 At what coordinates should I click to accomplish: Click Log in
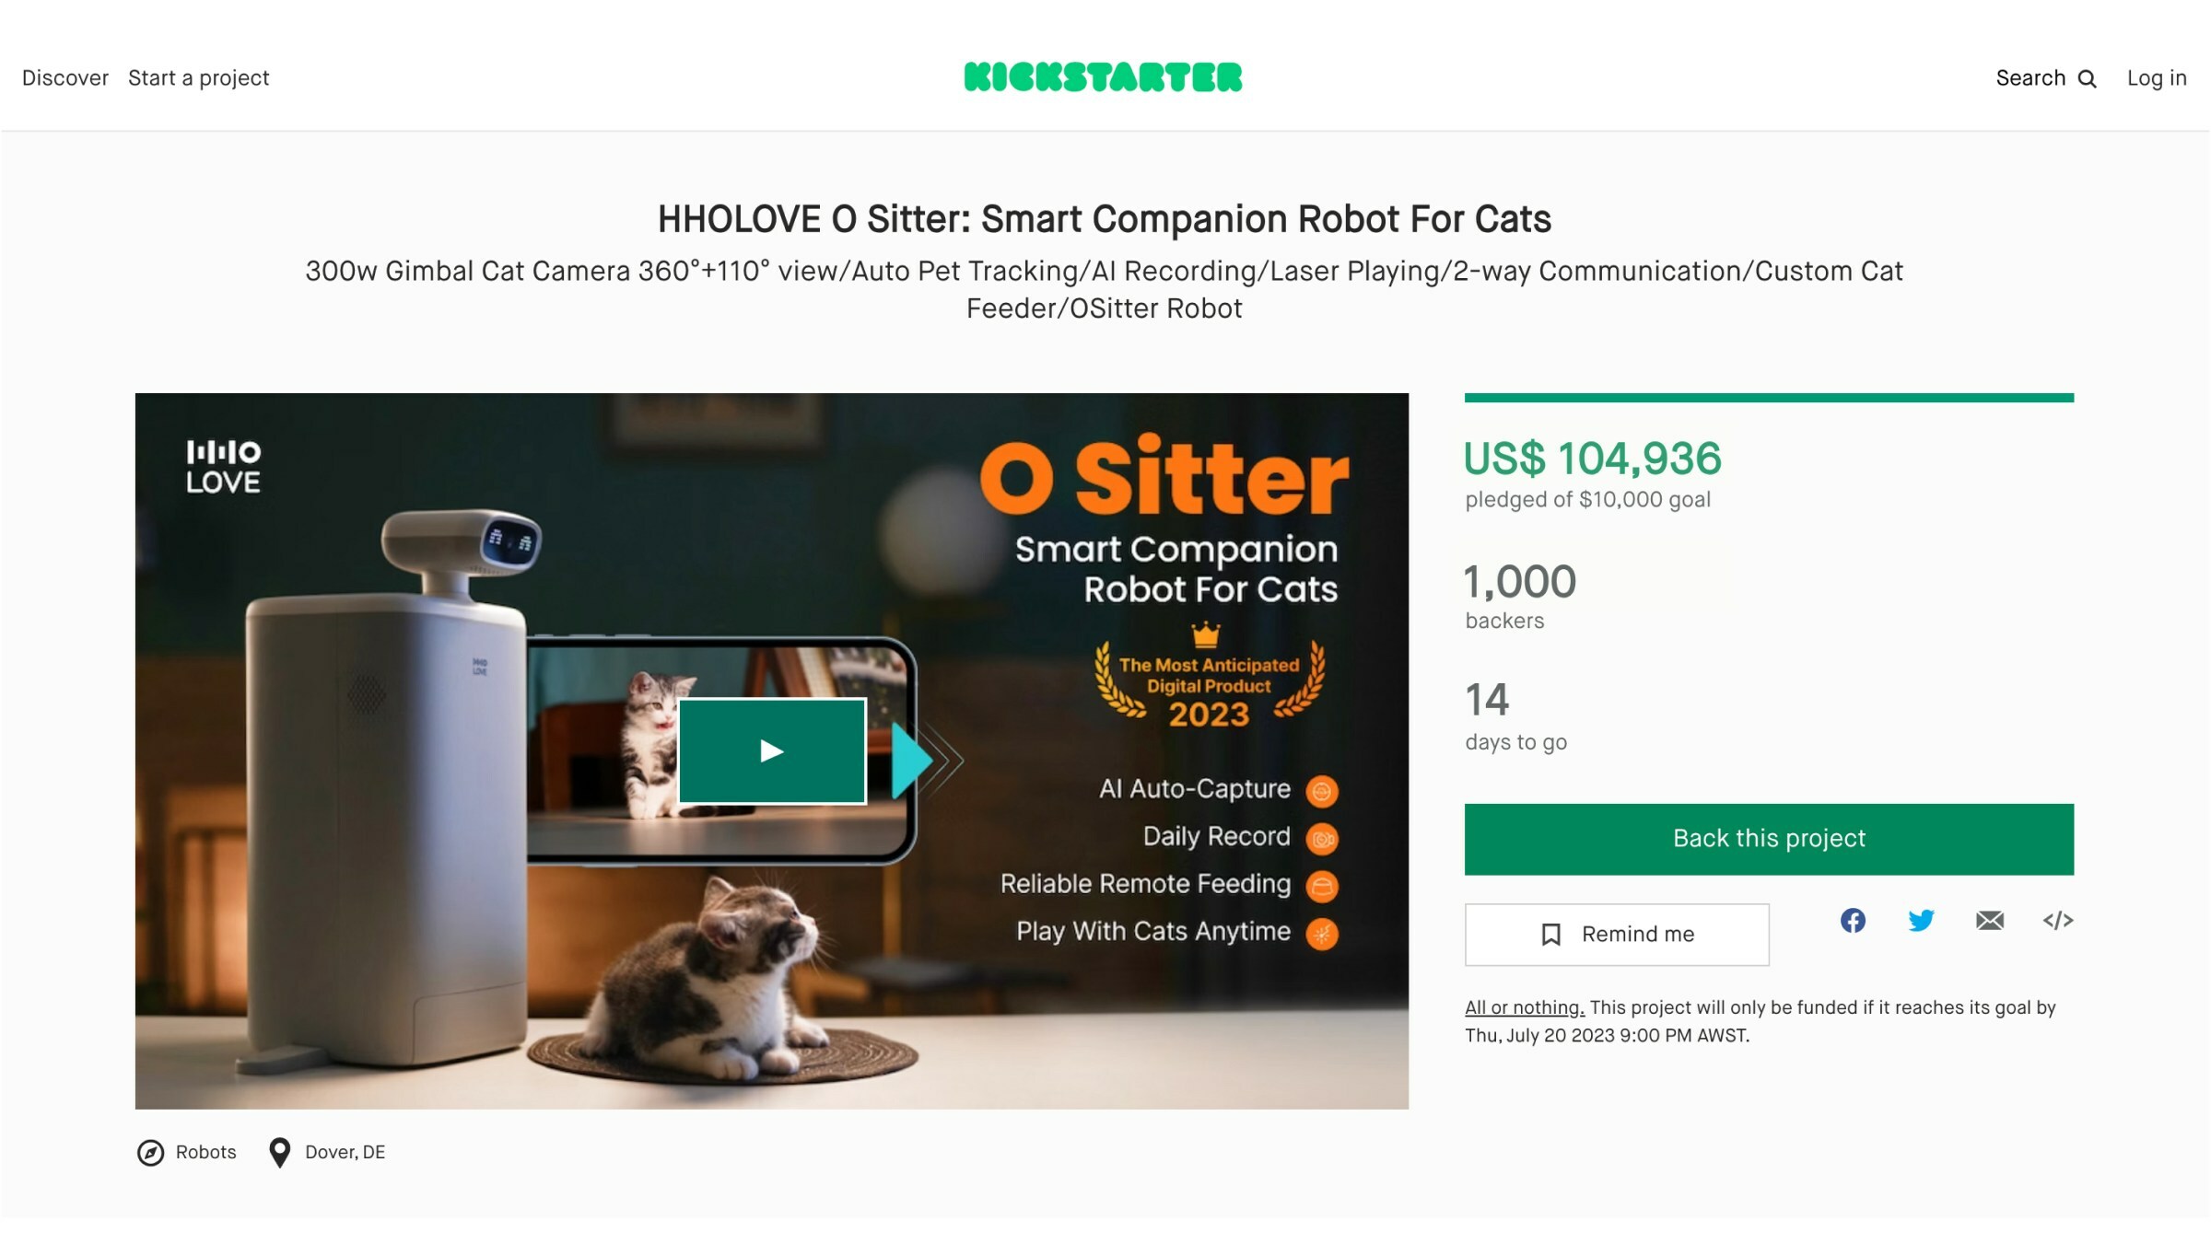point(2157,78)
